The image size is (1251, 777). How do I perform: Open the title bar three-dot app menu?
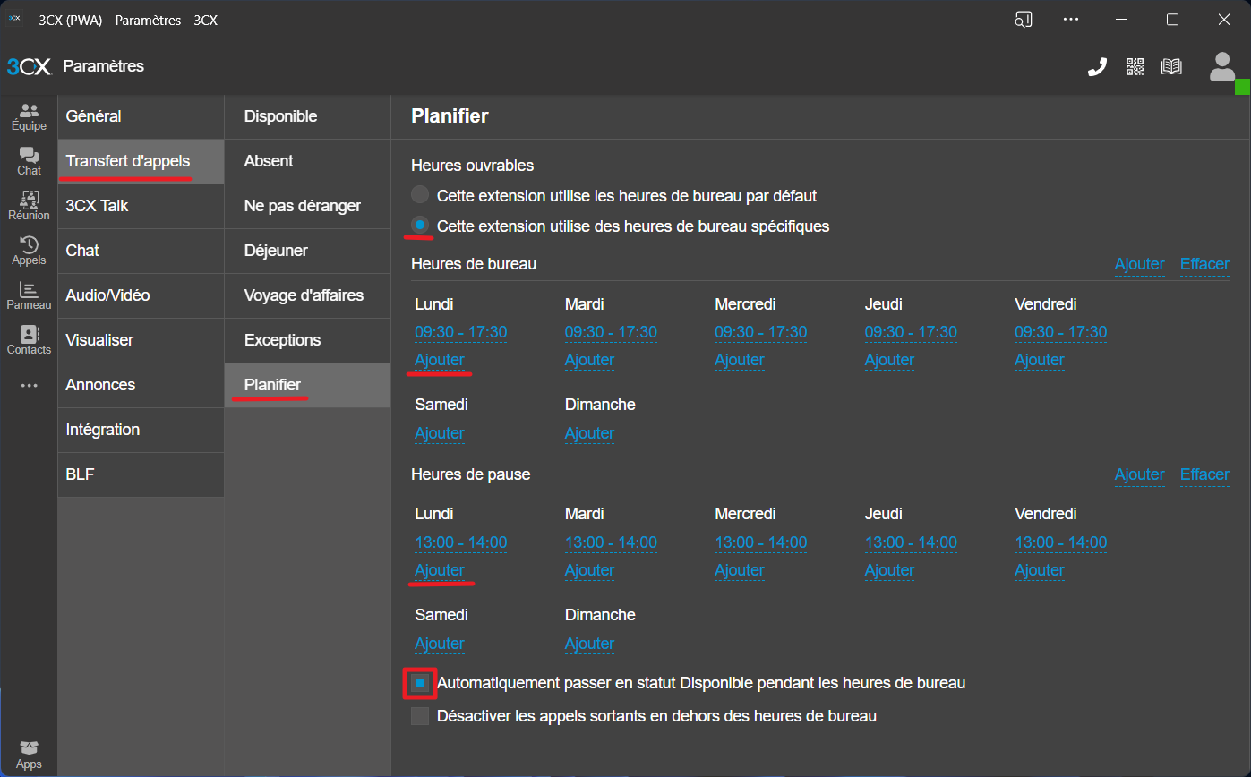click(1071, 19)
